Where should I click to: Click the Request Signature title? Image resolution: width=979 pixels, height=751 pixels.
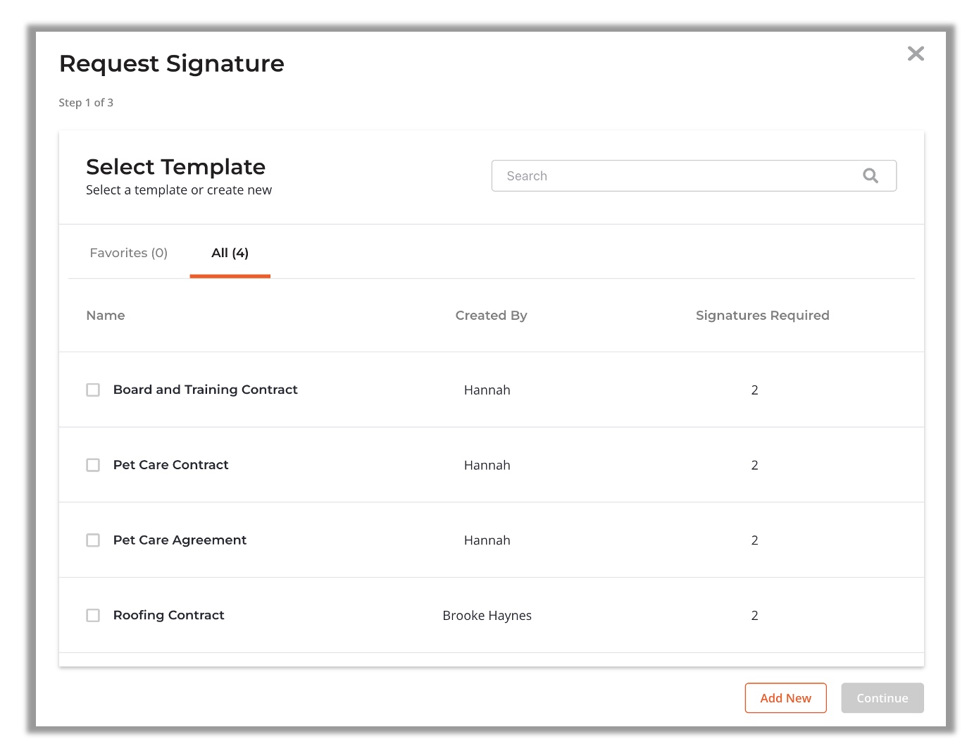[x=172, y=63]
